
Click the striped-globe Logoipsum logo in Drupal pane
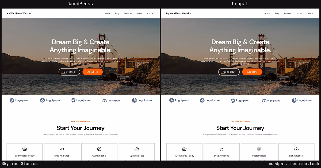(302, 100)
